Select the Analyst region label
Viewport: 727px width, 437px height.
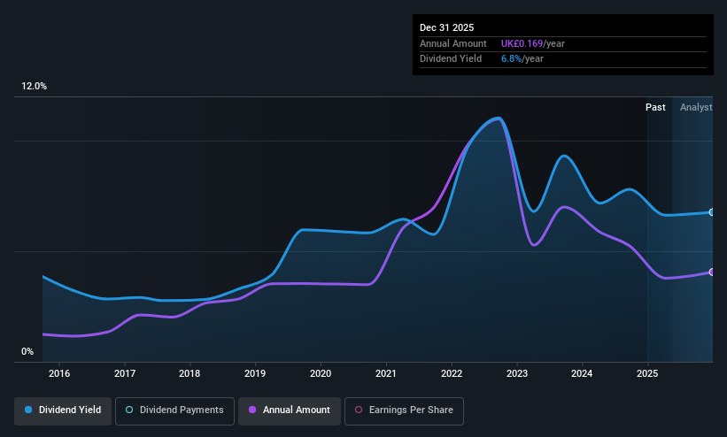click(696, 107)
